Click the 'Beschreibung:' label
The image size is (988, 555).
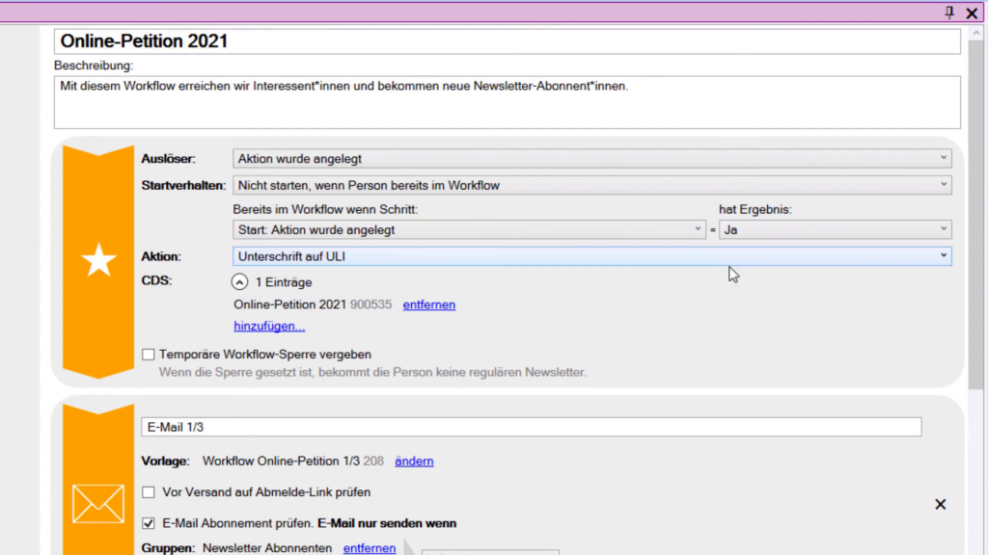tap(94, 66)
